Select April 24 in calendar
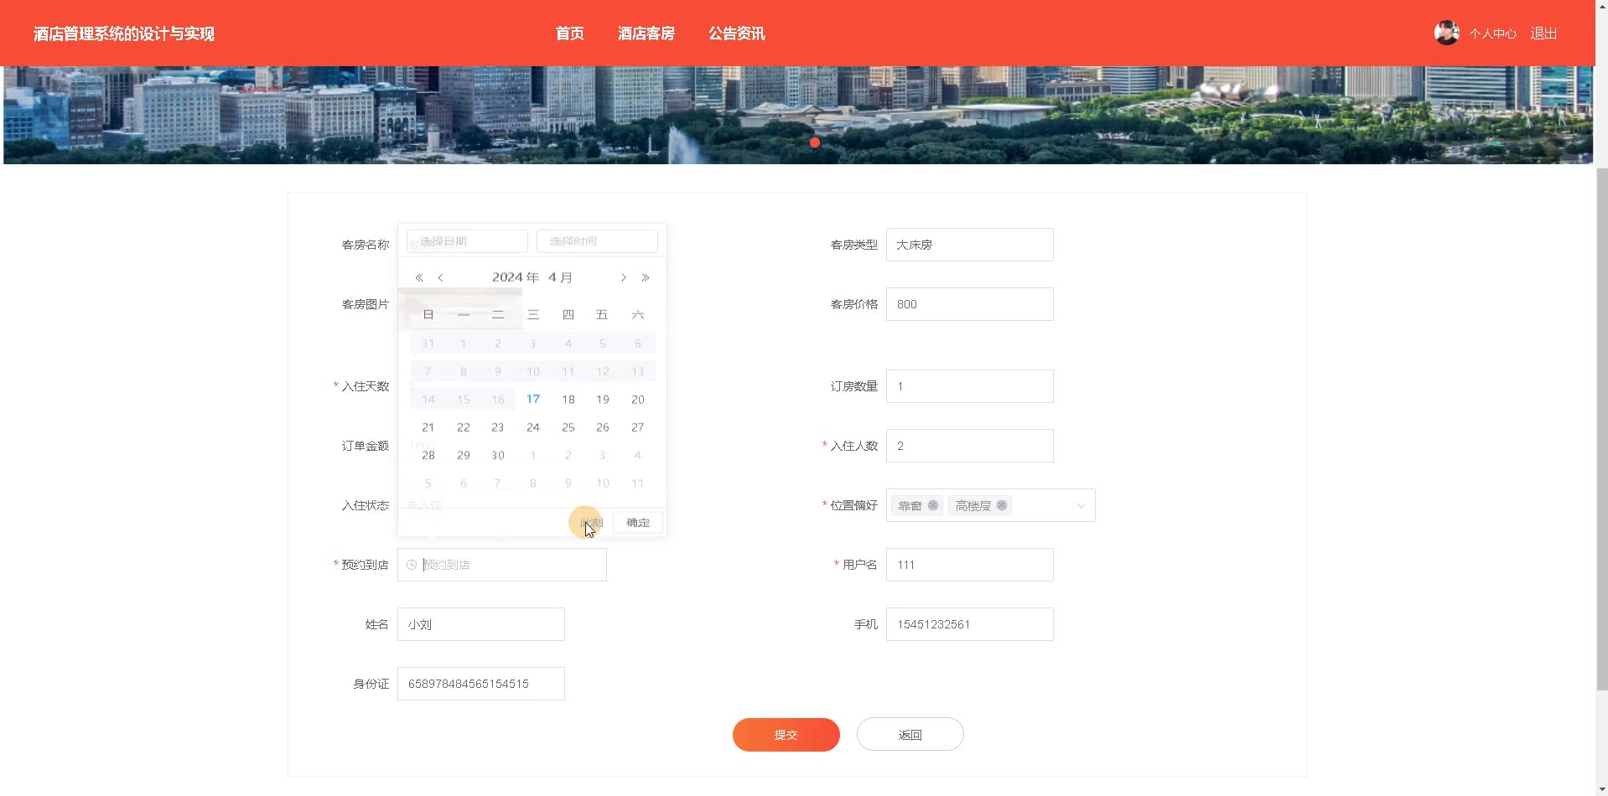The height and width of the screenshot is (796, 1608). tap(533, 427)
